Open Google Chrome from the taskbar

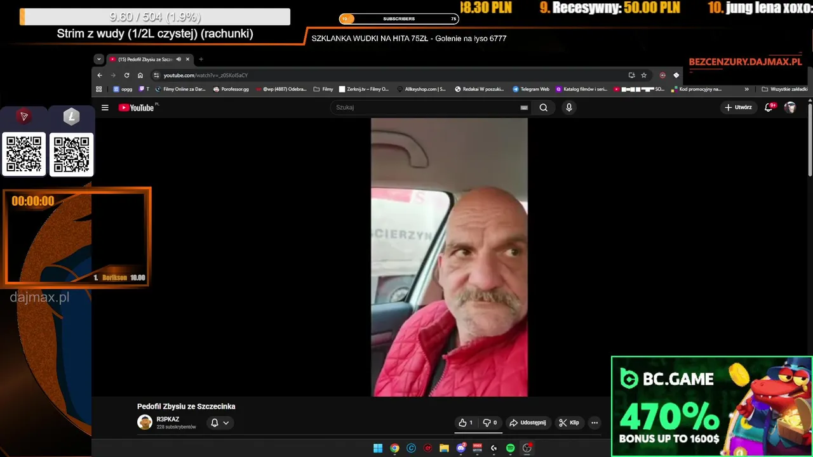click(x=394, y=448)
